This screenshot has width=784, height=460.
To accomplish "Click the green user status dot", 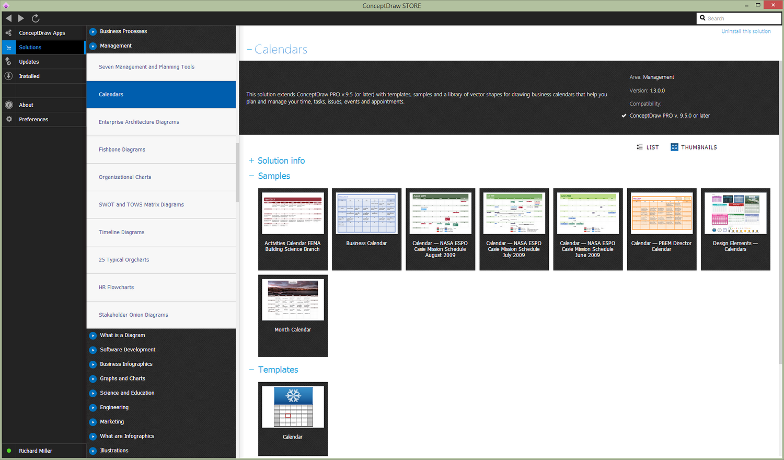I will tap(9, 451).
